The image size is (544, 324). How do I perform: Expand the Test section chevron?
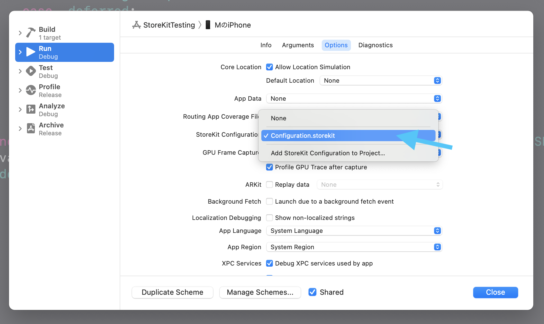click(x=20, y=71)
